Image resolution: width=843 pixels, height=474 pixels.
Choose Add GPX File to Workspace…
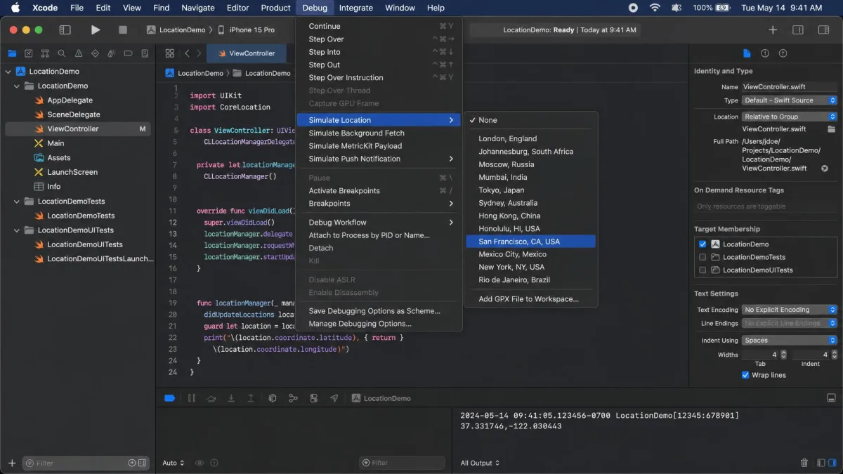[530, 299]
